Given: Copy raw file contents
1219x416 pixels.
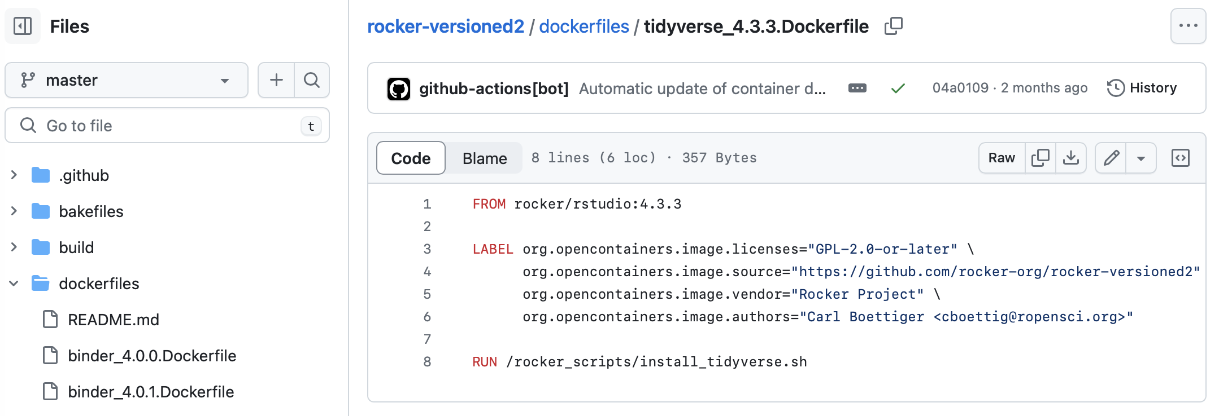Looking at the screenshot, I should (x=1040, y=158).
